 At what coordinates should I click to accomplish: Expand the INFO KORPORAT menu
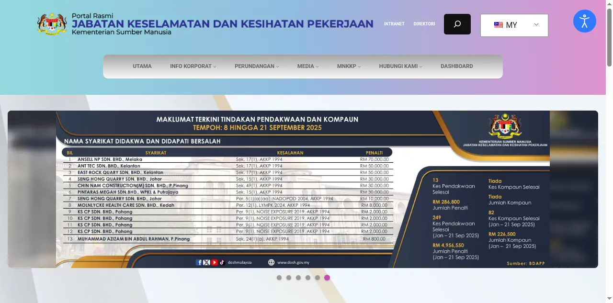(x=193, y=67)
